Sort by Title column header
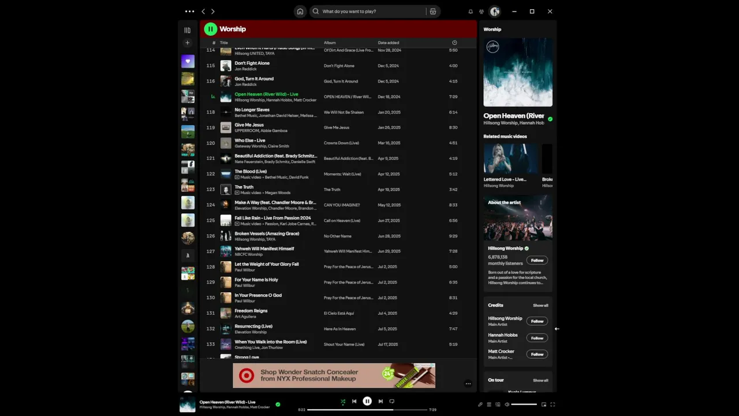This screenshot has width=739, height=416. pyautogui.click(x=223, y=43)
